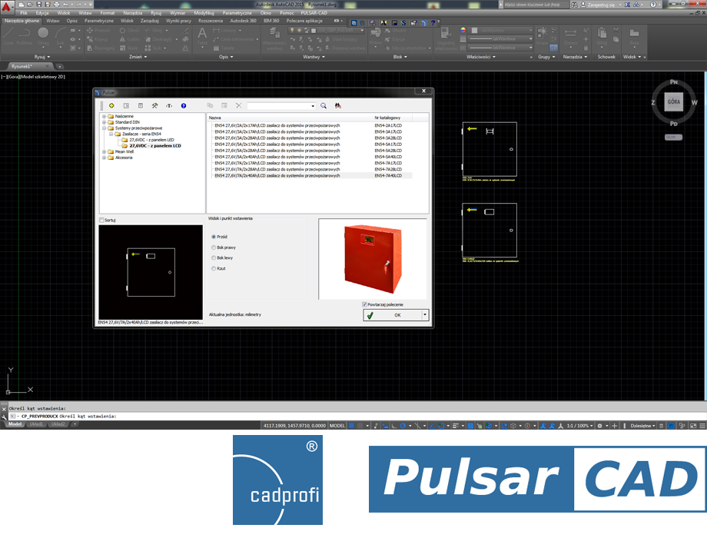Click the Save icon in quick access toolbar

click(x=38, y=5)
